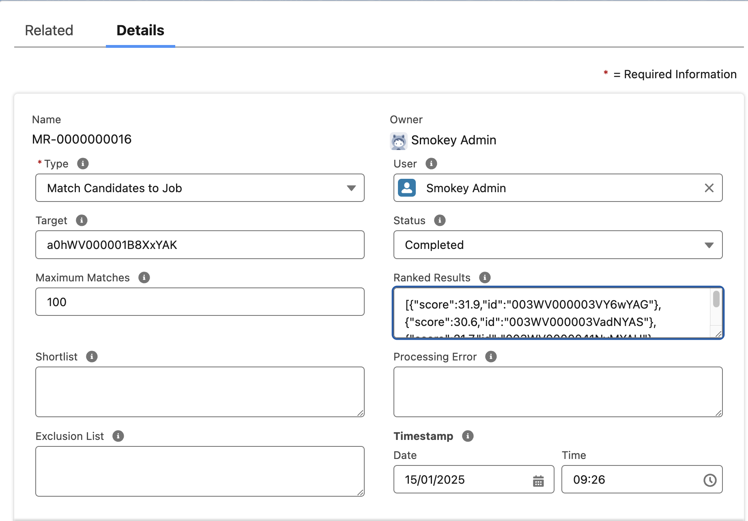Click the Processing Error text area

click(x=558, y=392)
